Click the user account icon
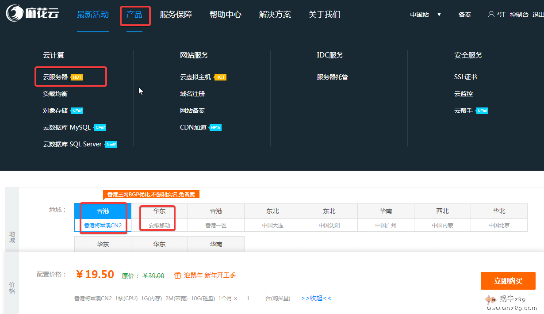Image resolution: width=544 pixels, height=314 pixels. point(491,14)
